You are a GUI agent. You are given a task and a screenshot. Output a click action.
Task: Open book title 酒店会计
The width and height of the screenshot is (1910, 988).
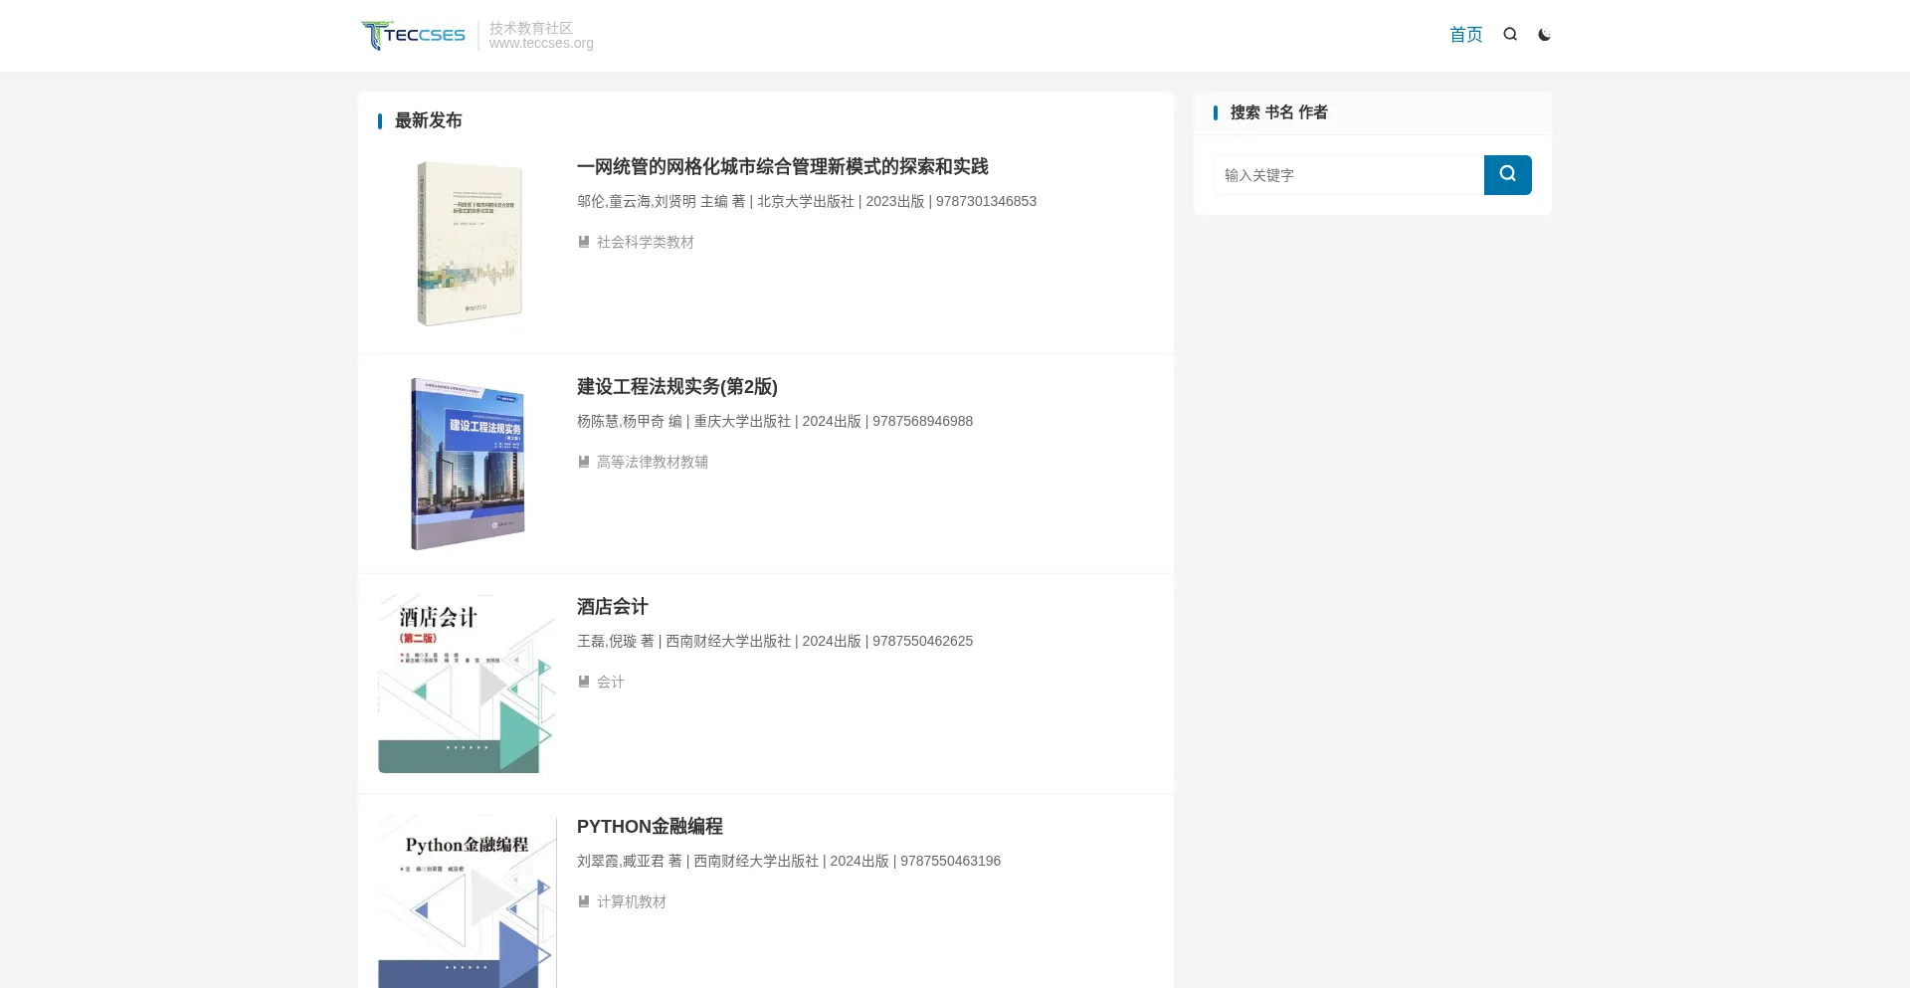point(612,607)
